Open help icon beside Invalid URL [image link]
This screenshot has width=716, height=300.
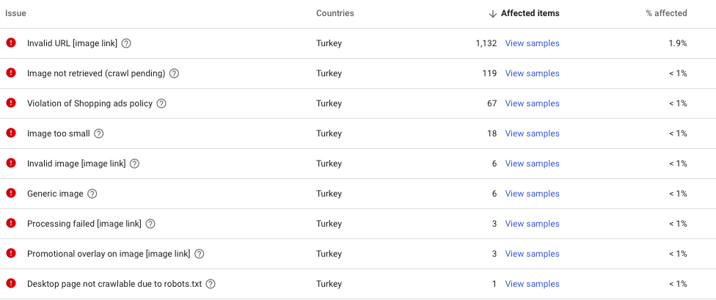pyautogui.click(x=126, y=43)
